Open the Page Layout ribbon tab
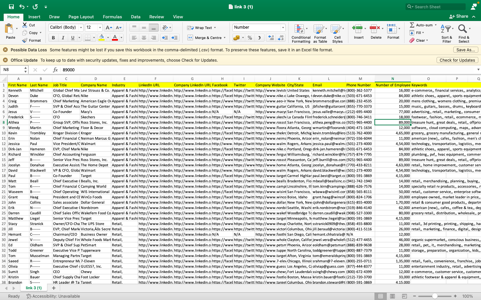Viewport: 481px width, 300px height. point(81,17)
